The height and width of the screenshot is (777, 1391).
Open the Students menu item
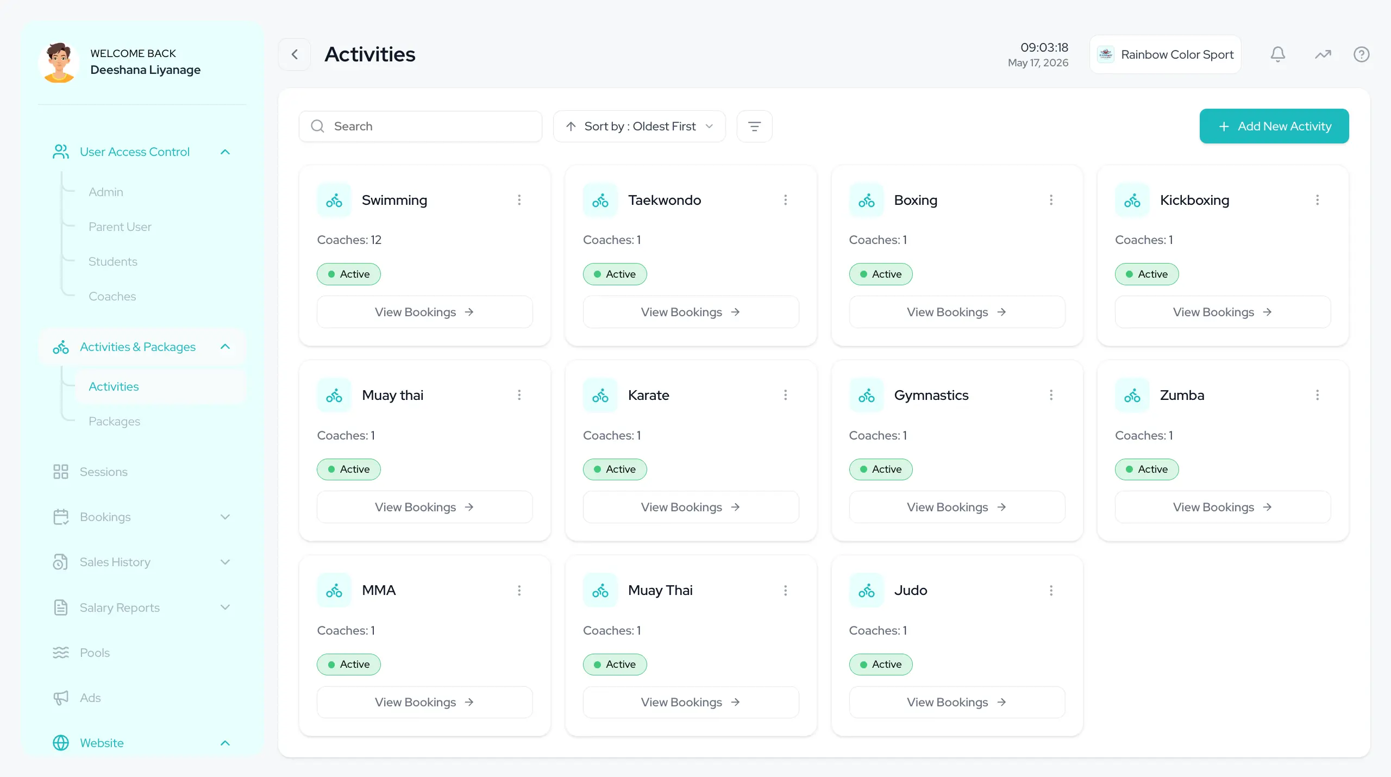pos(113,261)
